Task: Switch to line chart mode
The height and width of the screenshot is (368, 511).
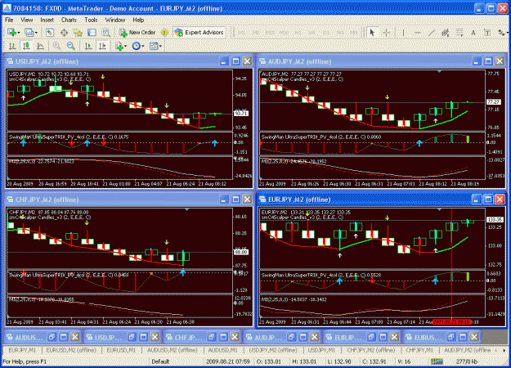Action: [40, 46]
